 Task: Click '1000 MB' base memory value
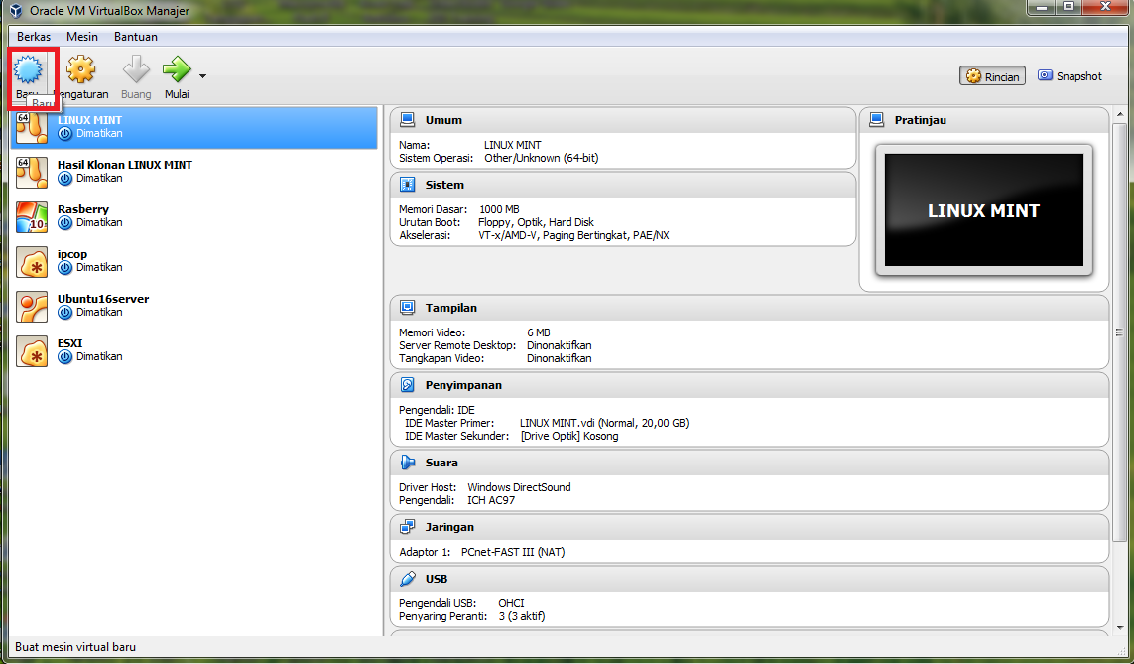pyautogui.click(x=499, y=209)
